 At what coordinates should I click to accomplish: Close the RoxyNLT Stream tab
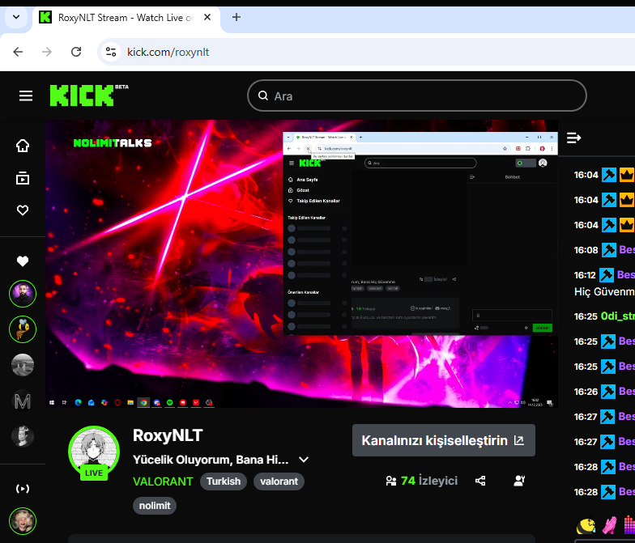click(207, 18)
